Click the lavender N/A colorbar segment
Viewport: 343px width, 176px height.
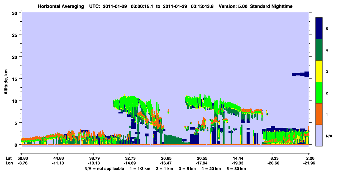(x=319, y=135)
